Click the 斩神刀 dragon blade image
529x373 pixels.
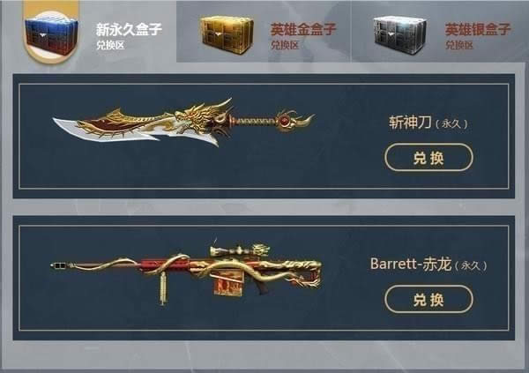coord(184,123)
